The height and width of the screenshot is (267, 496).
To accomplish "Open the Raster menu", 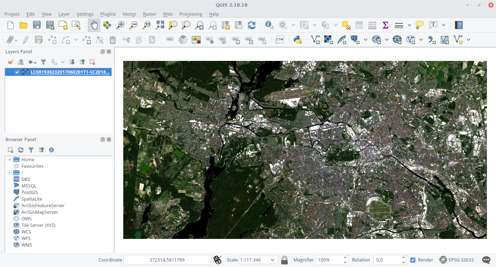I will click(150, 14).
